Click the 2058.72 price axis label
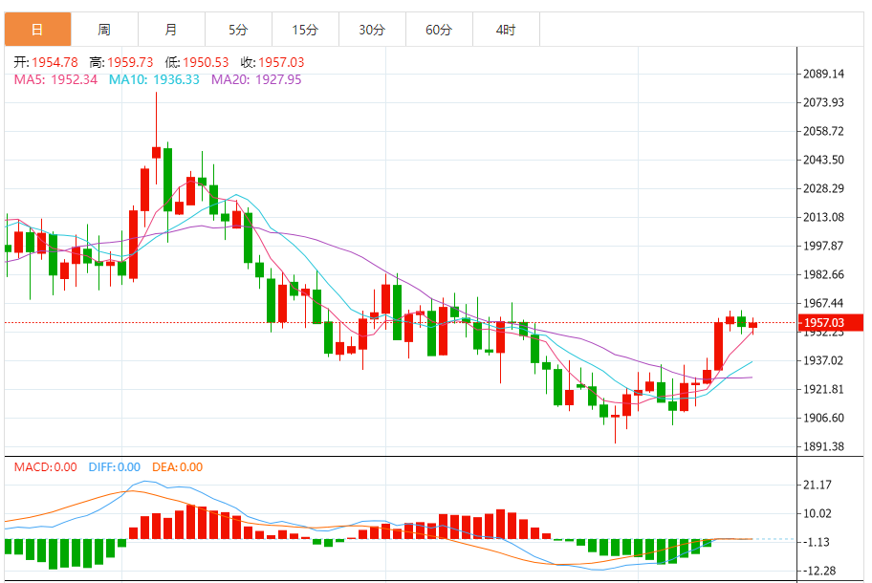 point(823,131)
